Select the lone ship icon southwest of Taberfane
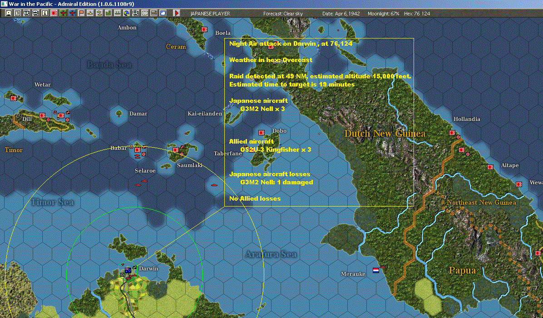 tap(214, 185)
